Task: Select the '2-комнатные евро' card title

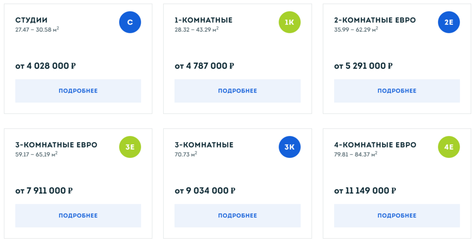Action: point(375,20)
